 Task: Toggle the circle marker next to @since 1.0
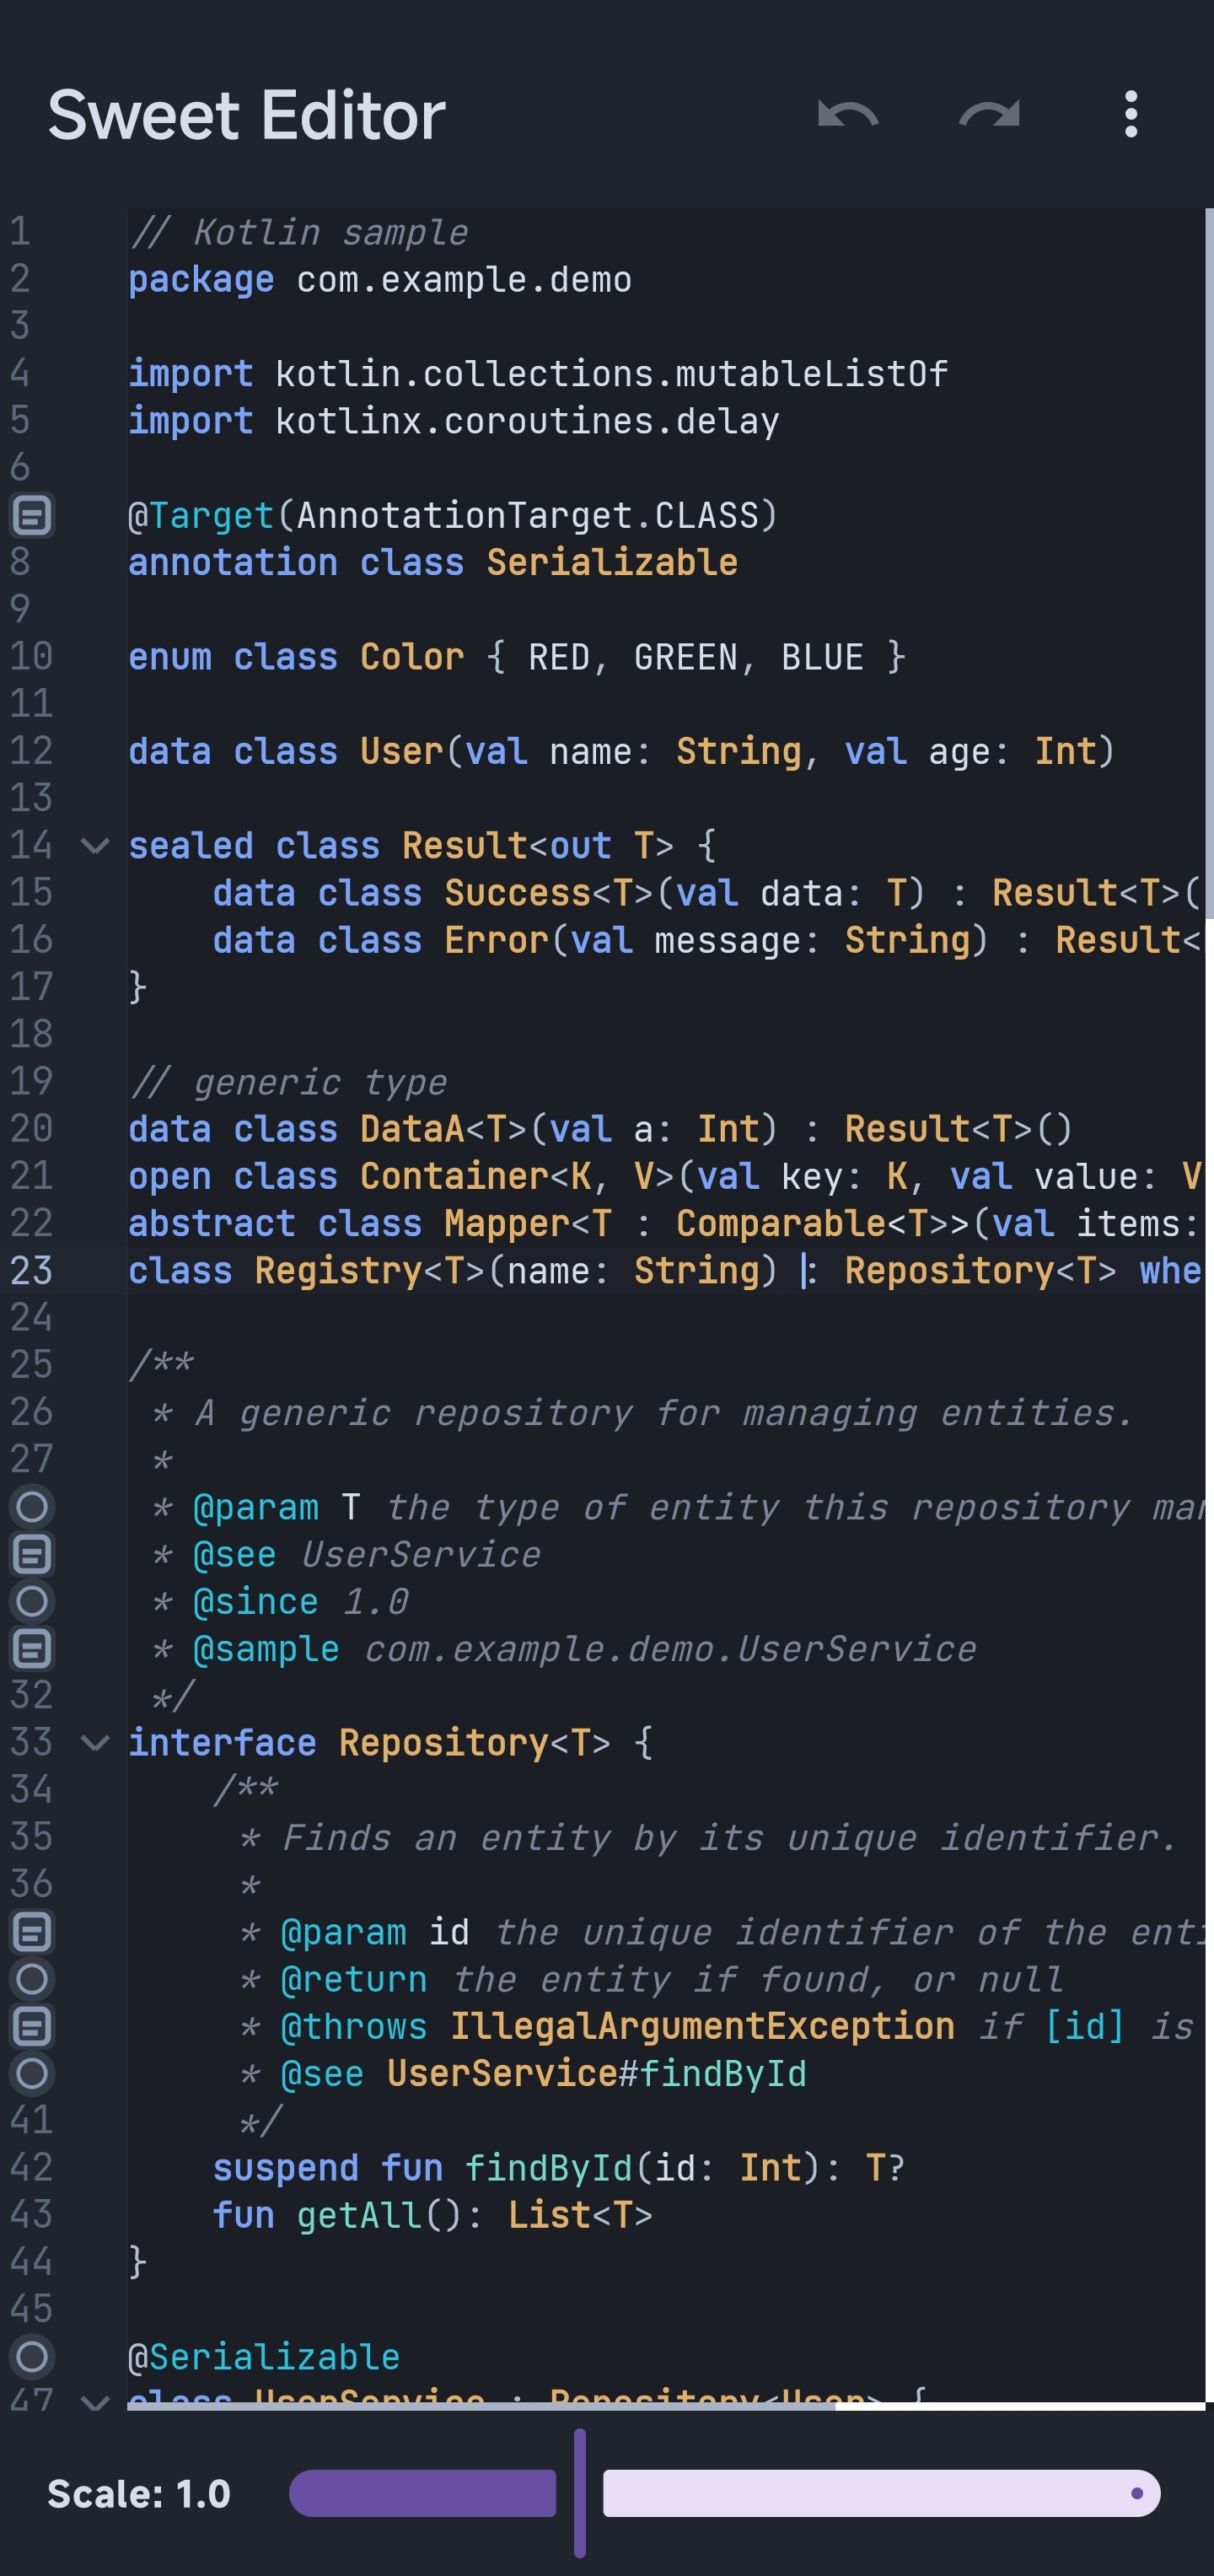click(33, 1601)
